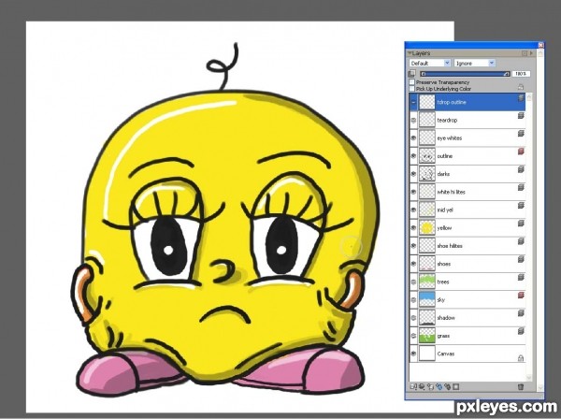Click the layer type icon on tdrop outline
This screenshot has width=561, height=419.
coord(522,97)
